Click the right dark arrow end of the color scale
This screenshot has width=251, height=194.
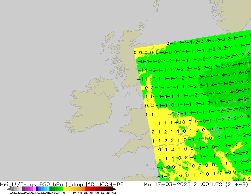(114, 189)
